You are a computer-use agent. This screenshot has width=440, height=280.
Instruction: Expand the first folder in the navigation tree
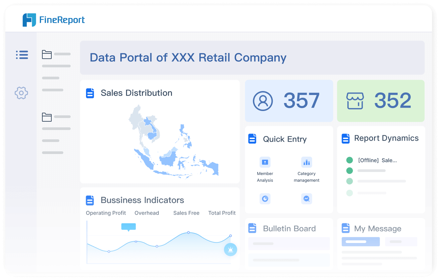(x=46, y=54)
